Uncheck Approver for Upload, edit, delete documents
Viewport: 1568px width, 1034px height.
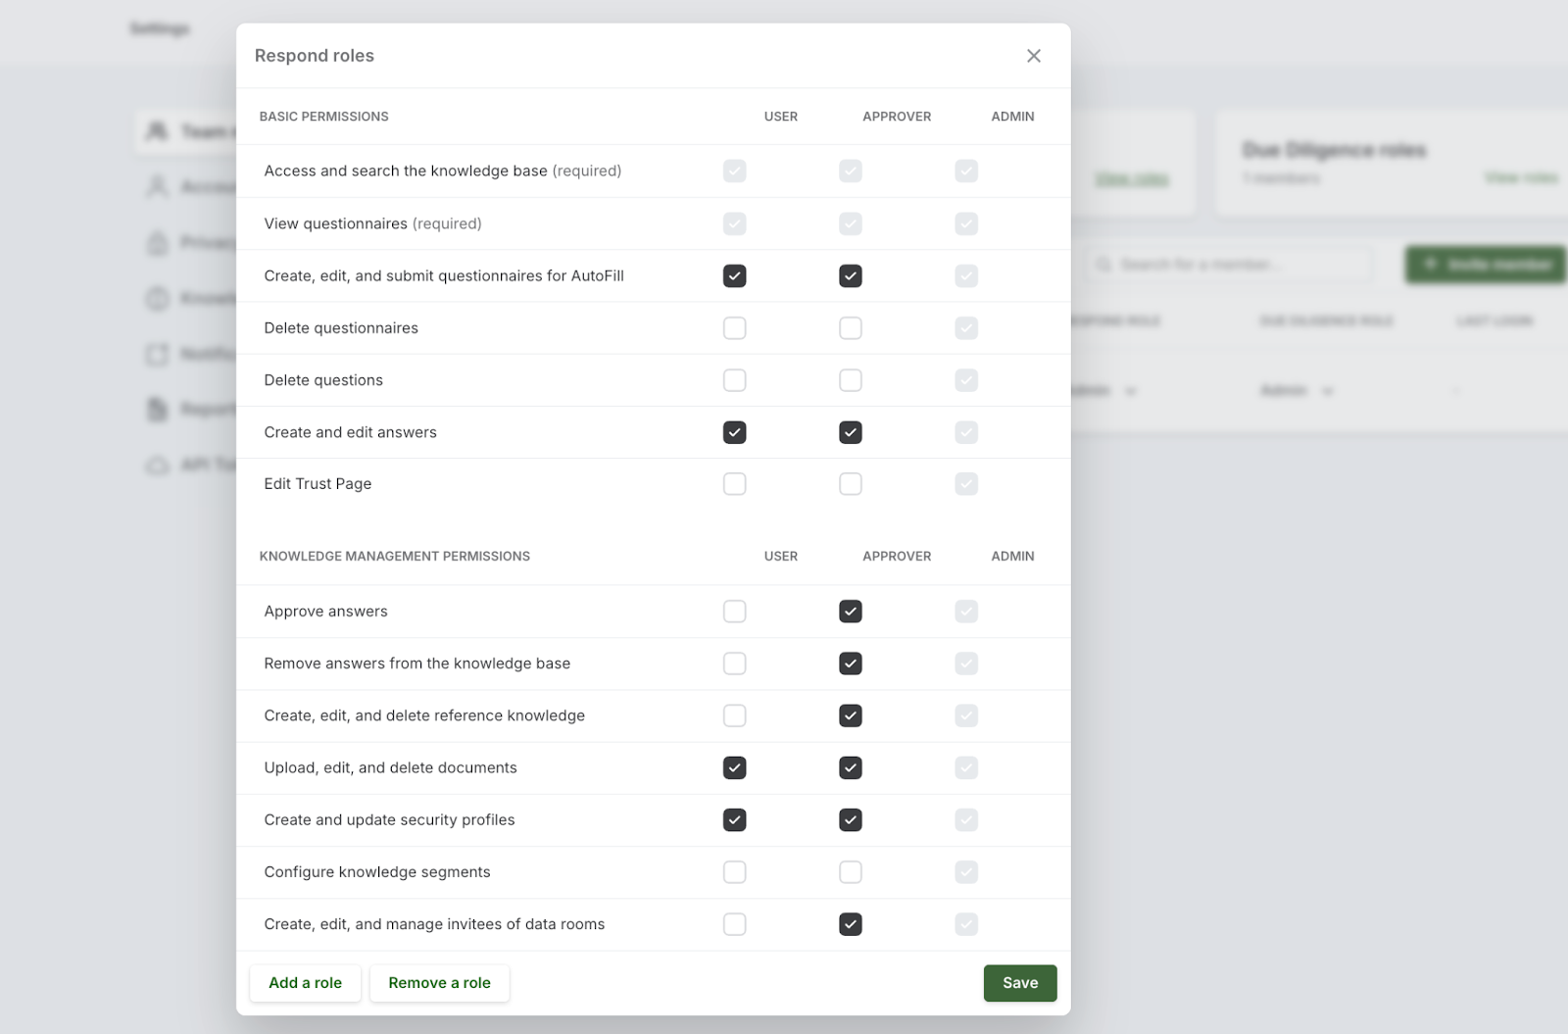point(850,767)
